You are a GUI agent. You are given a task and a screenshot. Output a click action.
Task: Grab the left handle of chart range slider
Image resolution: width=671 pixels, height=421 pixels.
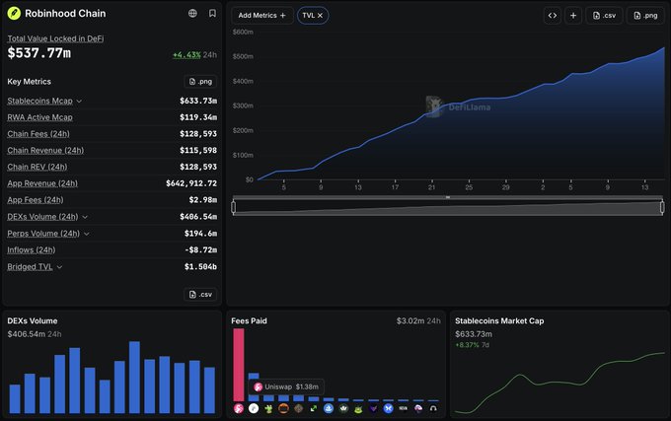point(233,207)
